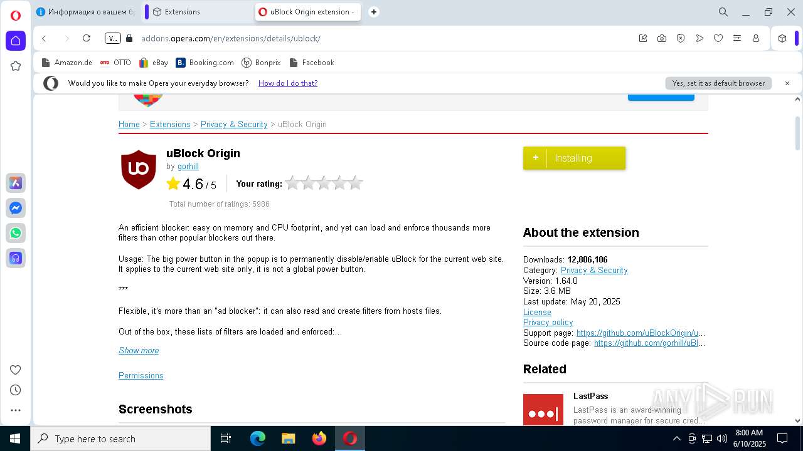
Task: Open the Privacy policy link
Action: click(548, 322)
